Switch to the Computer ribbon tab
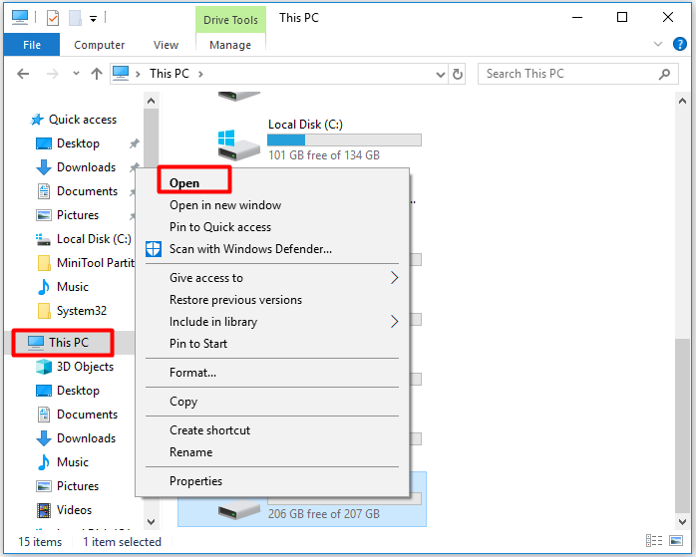The height and width of the screenshot is (557, 696). pos(100,45)
